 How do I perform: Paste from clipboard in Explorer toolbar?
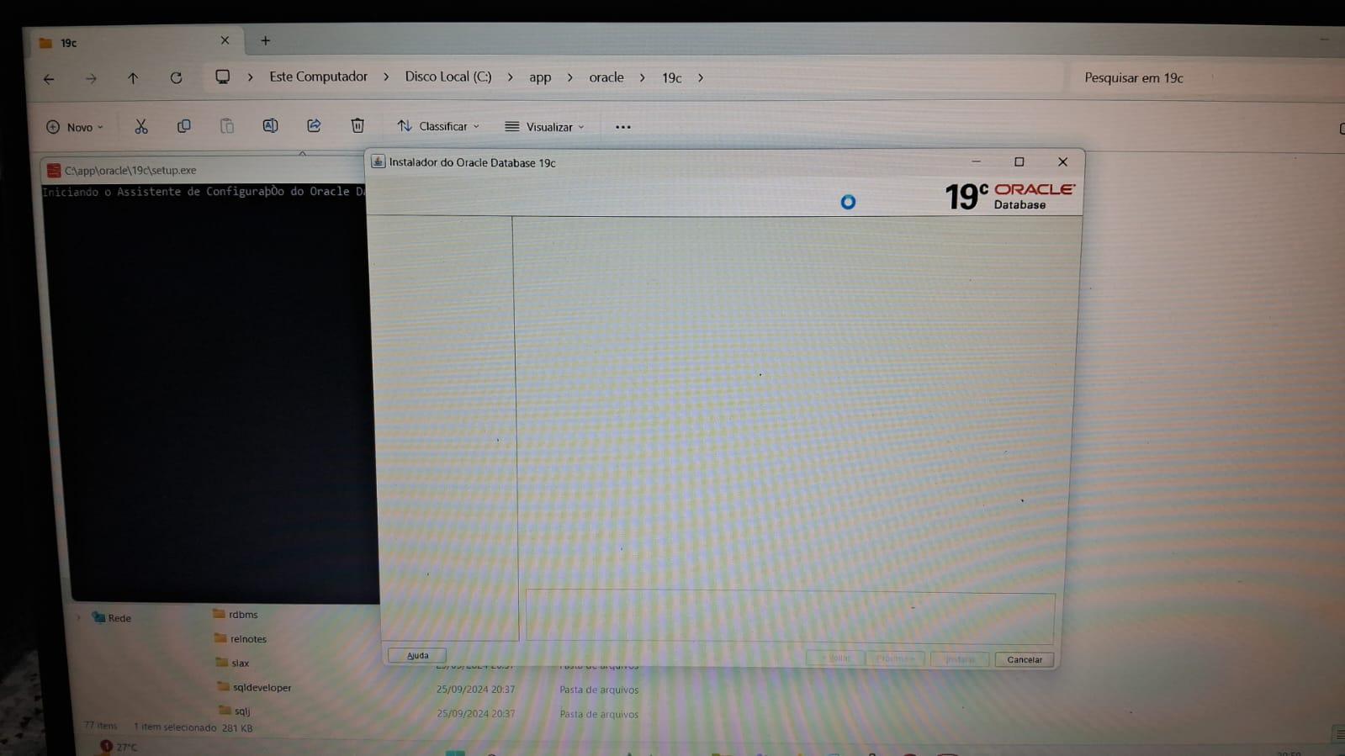pos(227,126)
